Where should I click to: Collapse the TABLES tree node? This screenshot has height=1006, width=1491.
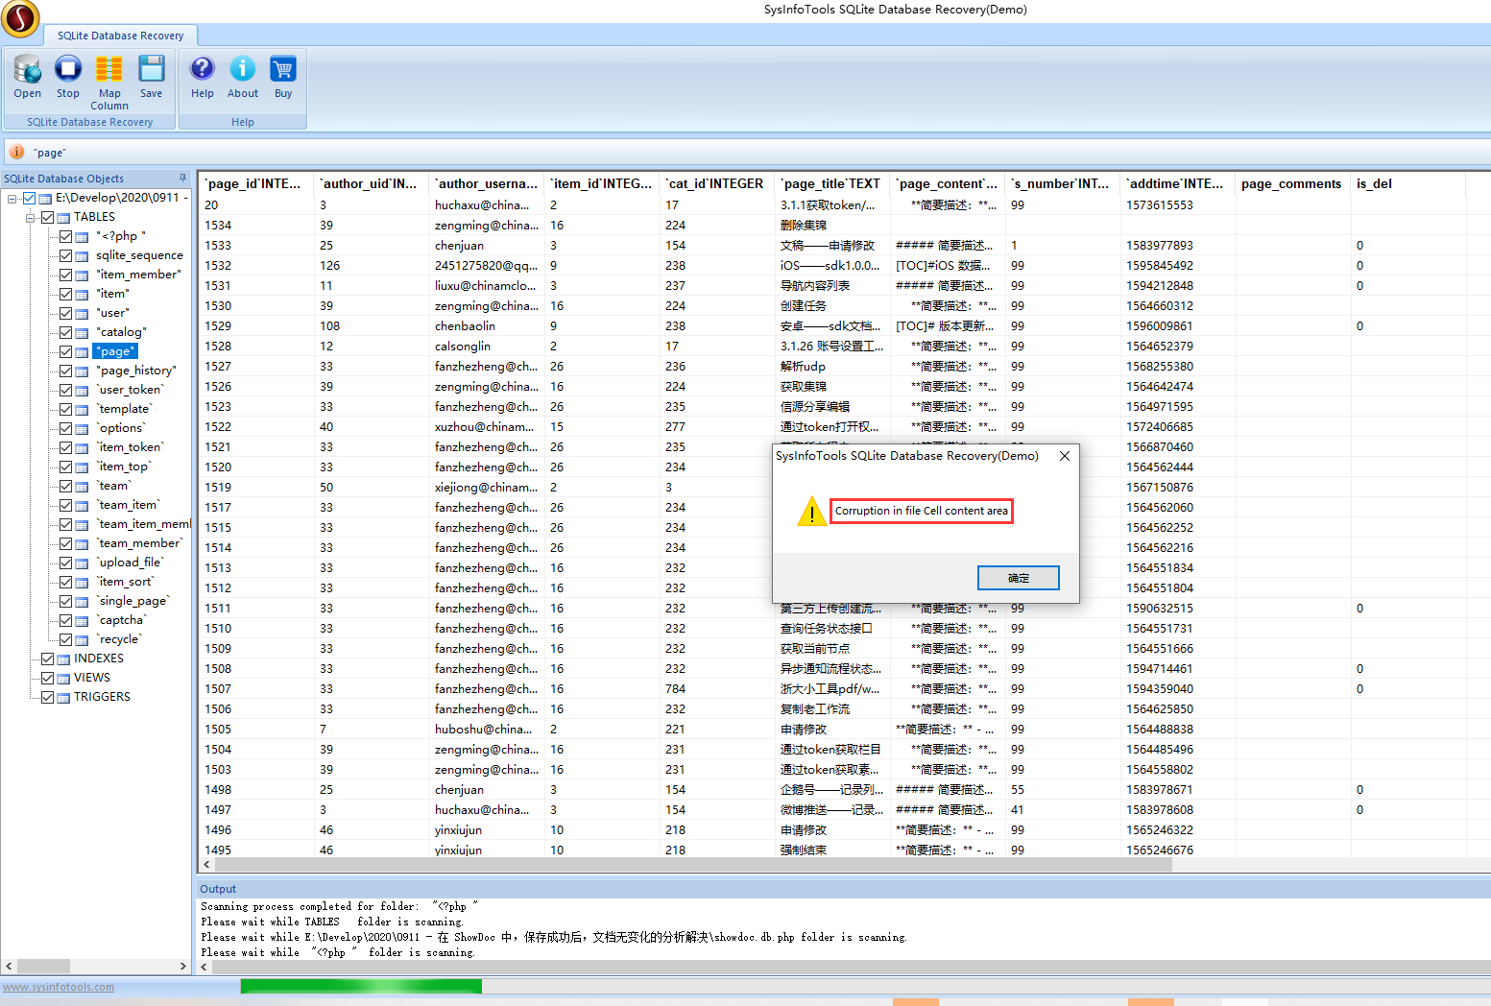[x=31, y=218]
